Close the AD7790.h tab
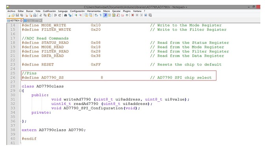Viewport: 272px width, 153px height. pos(21,21)
